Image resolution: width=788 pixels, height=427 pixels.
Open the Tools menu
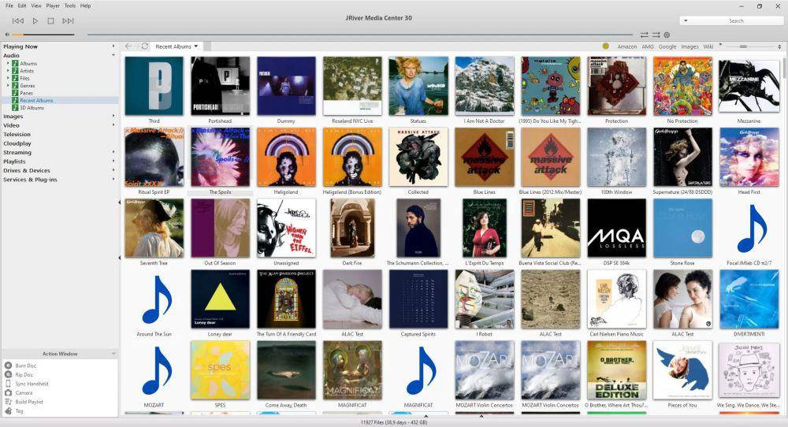click(x=70, y=6)
